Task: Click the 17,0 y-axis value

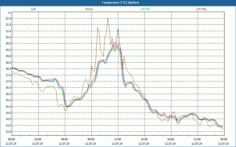Action: coord(9,81)
